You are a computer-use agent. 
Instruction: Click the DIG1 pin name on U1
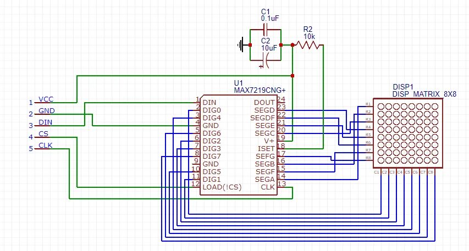tap(212, 180)
